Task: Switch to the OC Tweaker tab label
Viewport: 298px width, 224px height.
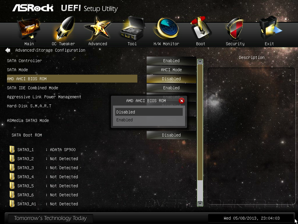Action: [63, 44]
